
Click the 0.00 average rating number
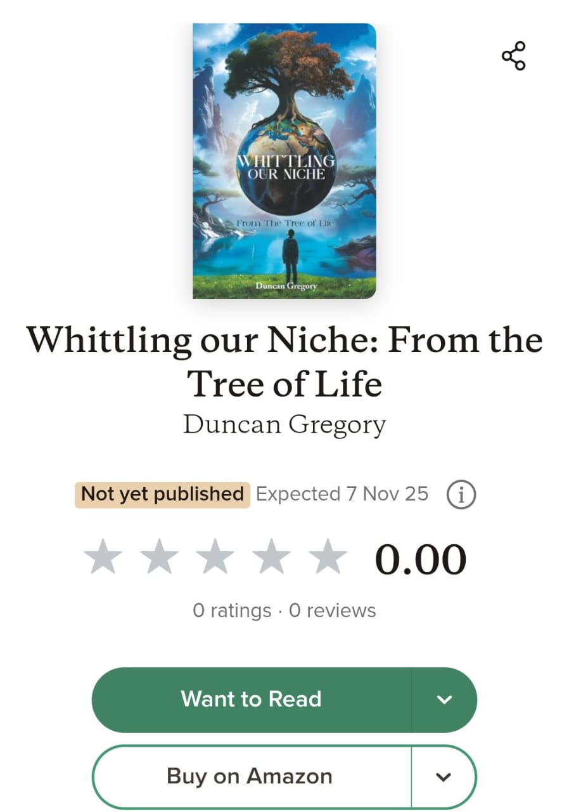tap(421, 560)
